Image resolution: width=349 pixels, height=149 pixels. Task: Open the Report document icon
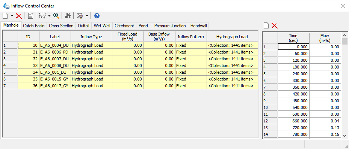tap(30, 16)
